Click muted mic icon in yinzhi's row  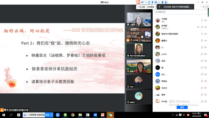[x=202, y=54]
